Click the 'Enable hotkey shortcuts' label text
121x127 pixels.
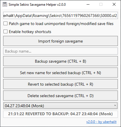pyautogui.click(x=30, y=32)
